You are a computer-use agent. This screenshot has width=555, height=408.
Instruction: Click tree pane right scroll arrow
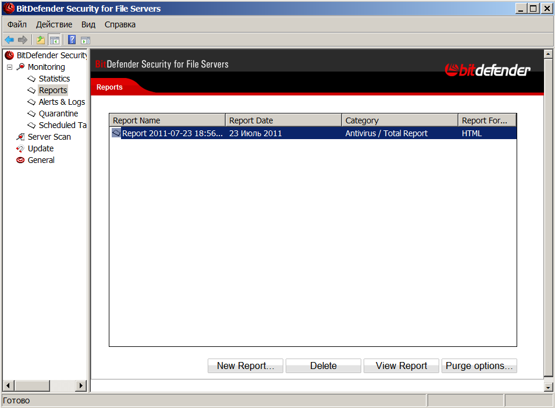point(81,385)
